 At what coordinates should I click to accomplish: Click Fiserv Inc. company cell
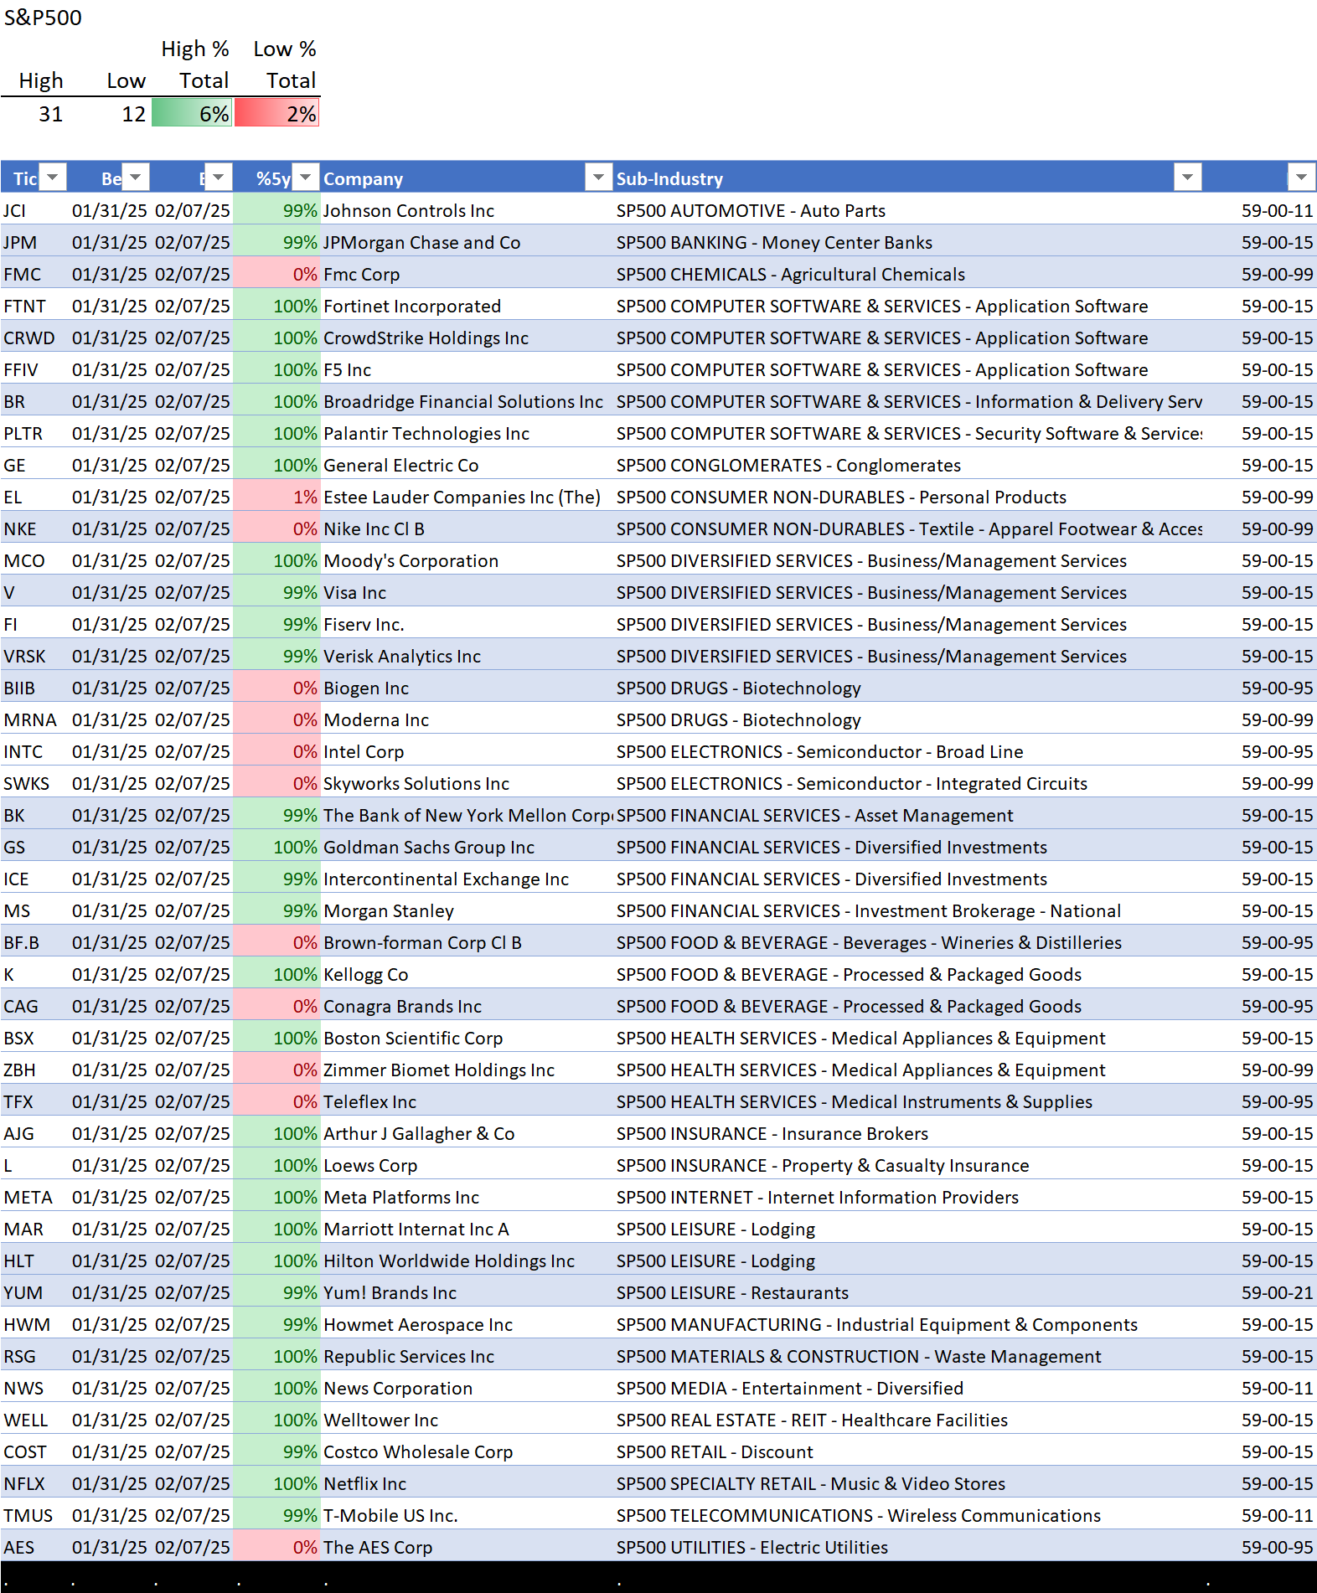tap(466, 624)
